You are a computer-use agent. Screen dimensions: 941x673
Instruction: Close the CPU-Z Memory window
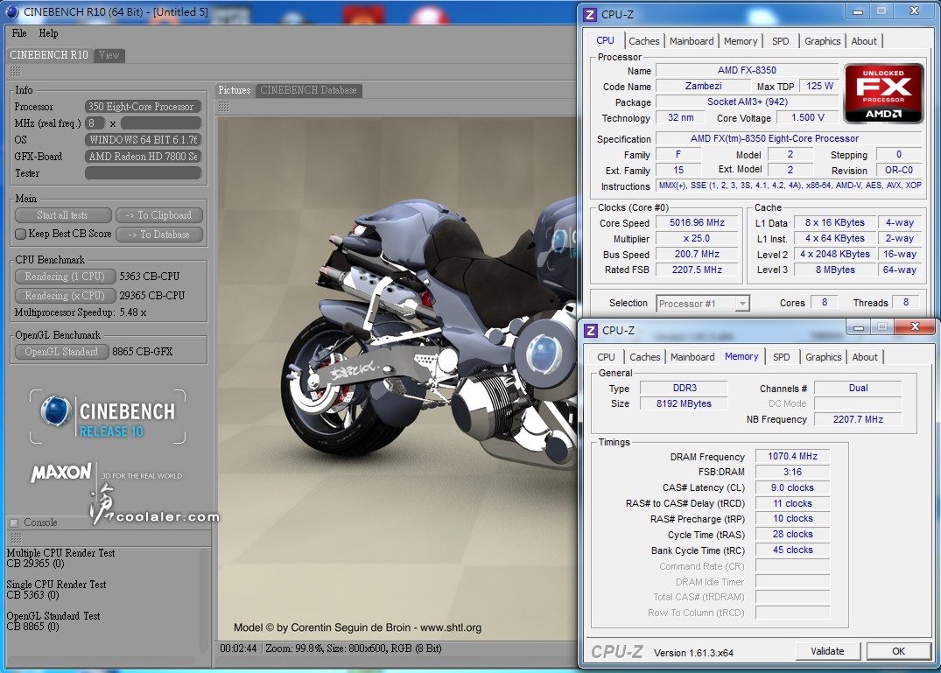[915, 326]
